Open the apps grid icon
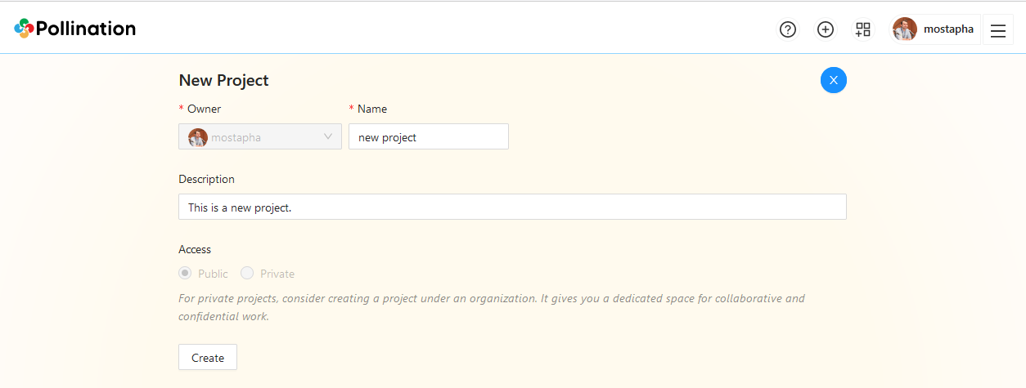Viewport: 1026px width, 388px height. tap(863, 30)
